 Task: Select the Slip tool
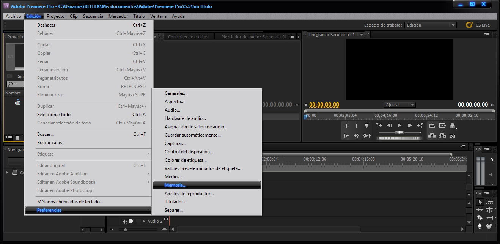[x=489, y=218]
